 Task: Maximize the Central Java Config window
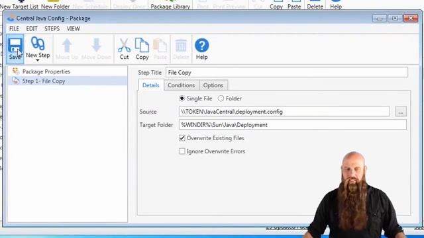[x=395, y=19]
